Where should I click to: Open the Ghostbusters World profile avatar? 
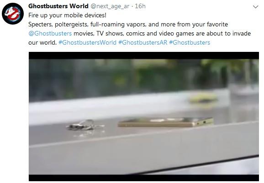(13, 14)
